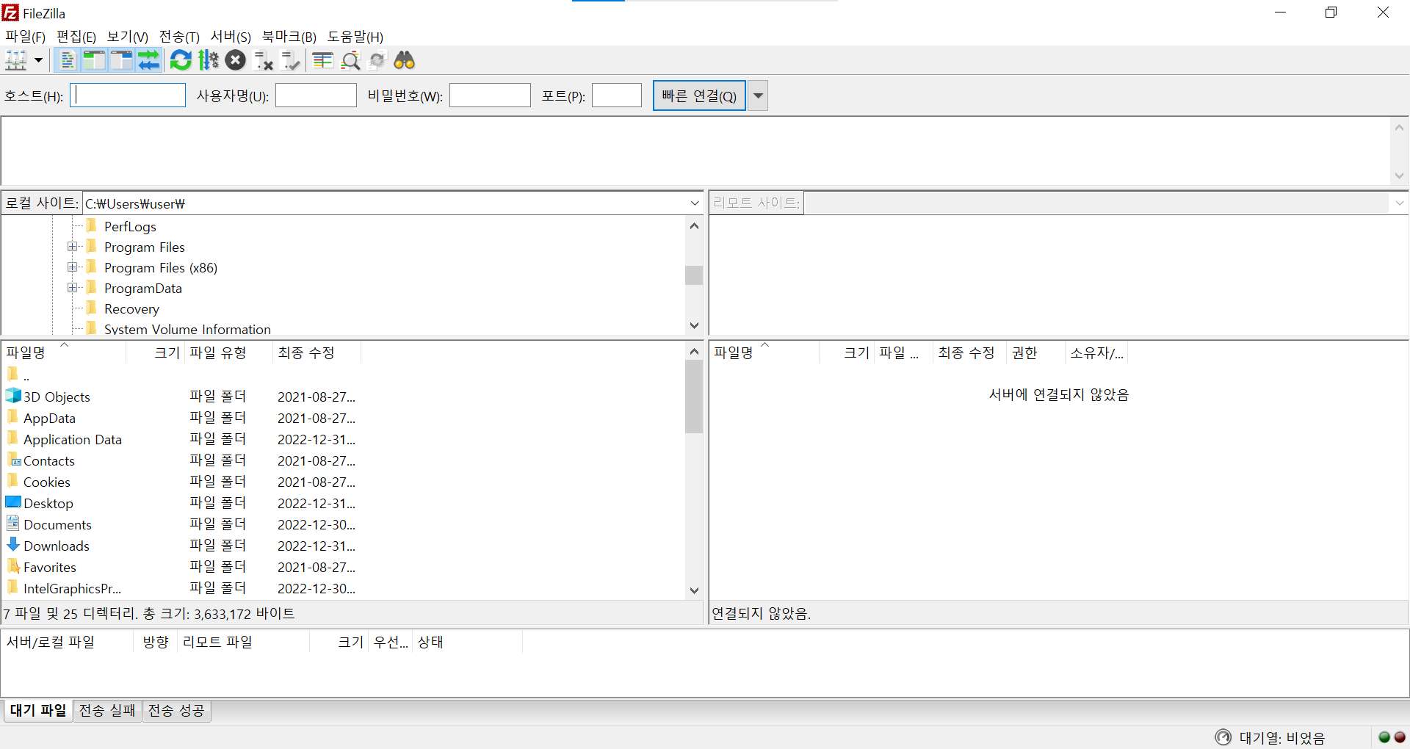Screen dimensions: 1410x749
Task: Open directory listing filters icon
Action: click(322, 60)
